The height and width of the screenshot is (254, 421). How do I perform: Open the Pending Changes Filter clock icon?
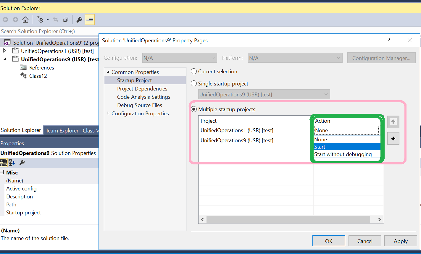40,20
